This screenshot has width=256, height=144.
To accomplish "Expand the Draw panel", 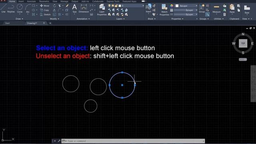I will coord(19,19).
